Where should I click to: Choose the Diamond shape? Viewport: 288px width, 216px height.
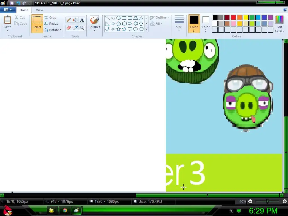(x=113, y=24)
